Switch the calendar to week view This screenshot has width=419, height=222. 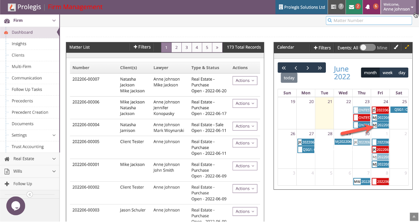(387, 73)
